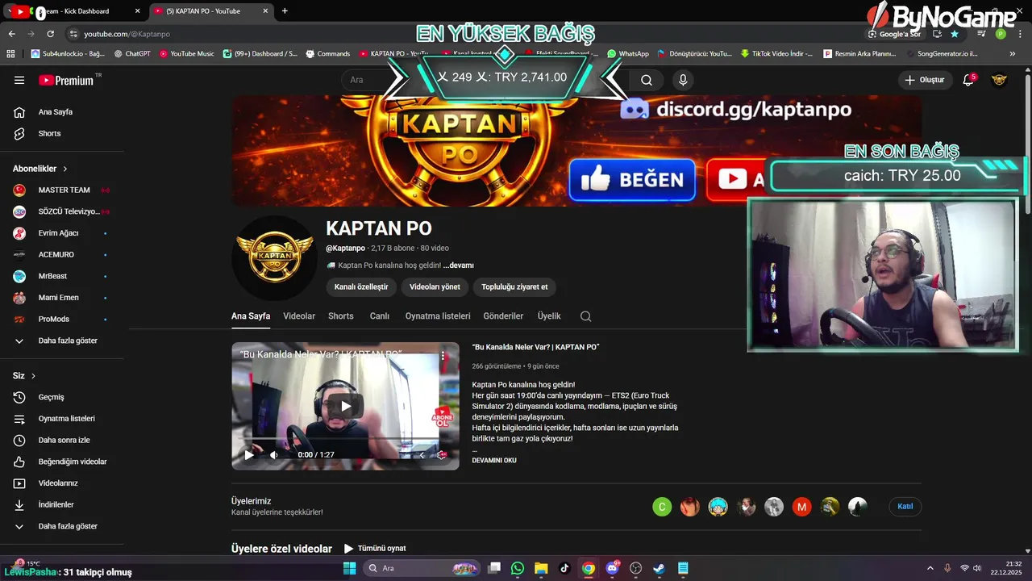Open File Explorer from the taskbar

541,568
